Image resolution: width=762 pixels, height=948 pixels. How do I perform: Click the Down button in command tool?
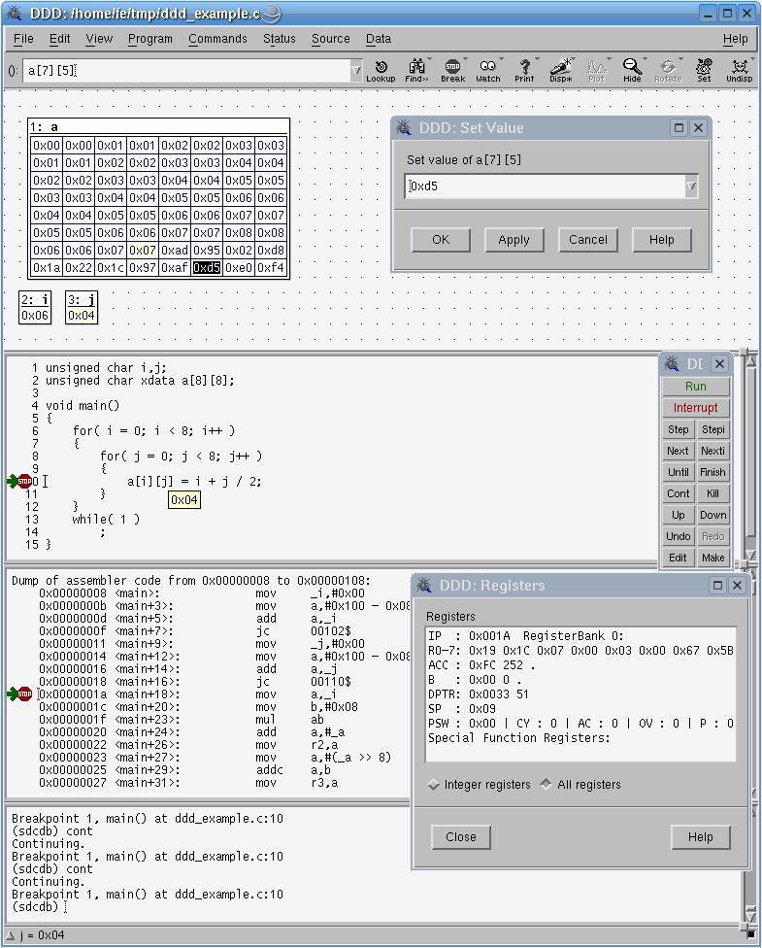click(x=713, y=515)
